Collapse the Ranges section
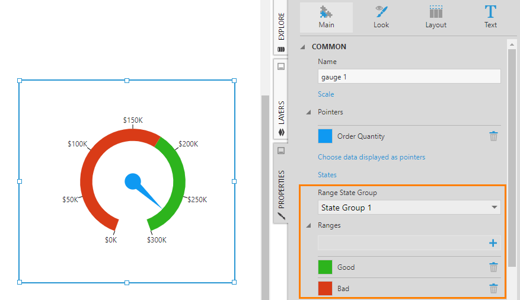520x300 pixels. tap(308, 226)
